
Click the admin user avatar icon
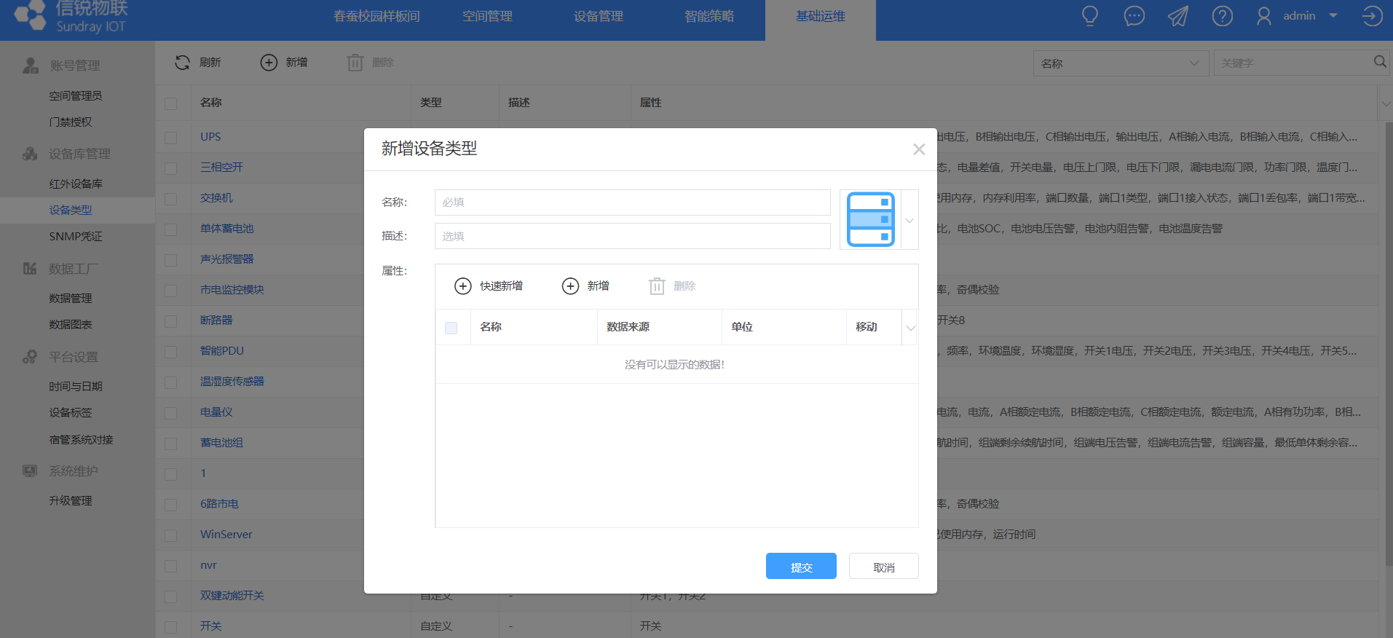[1264, 16]
